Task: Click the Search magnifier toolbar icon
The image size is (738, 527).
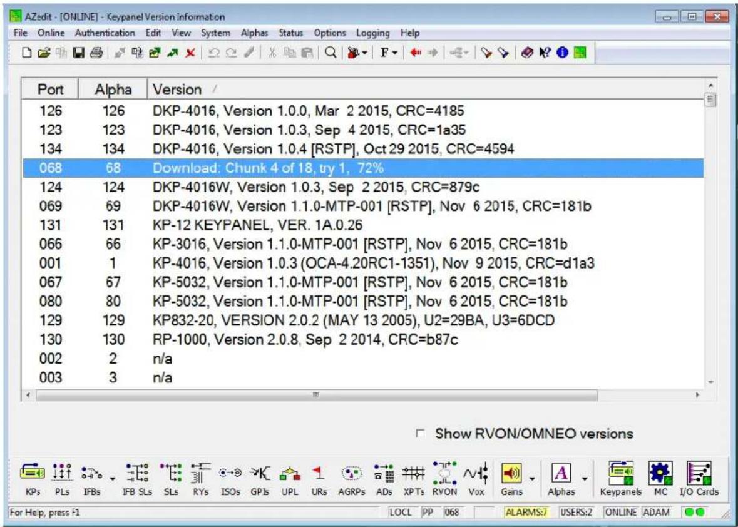Action: pyautogui.click(x=331, y=53)
